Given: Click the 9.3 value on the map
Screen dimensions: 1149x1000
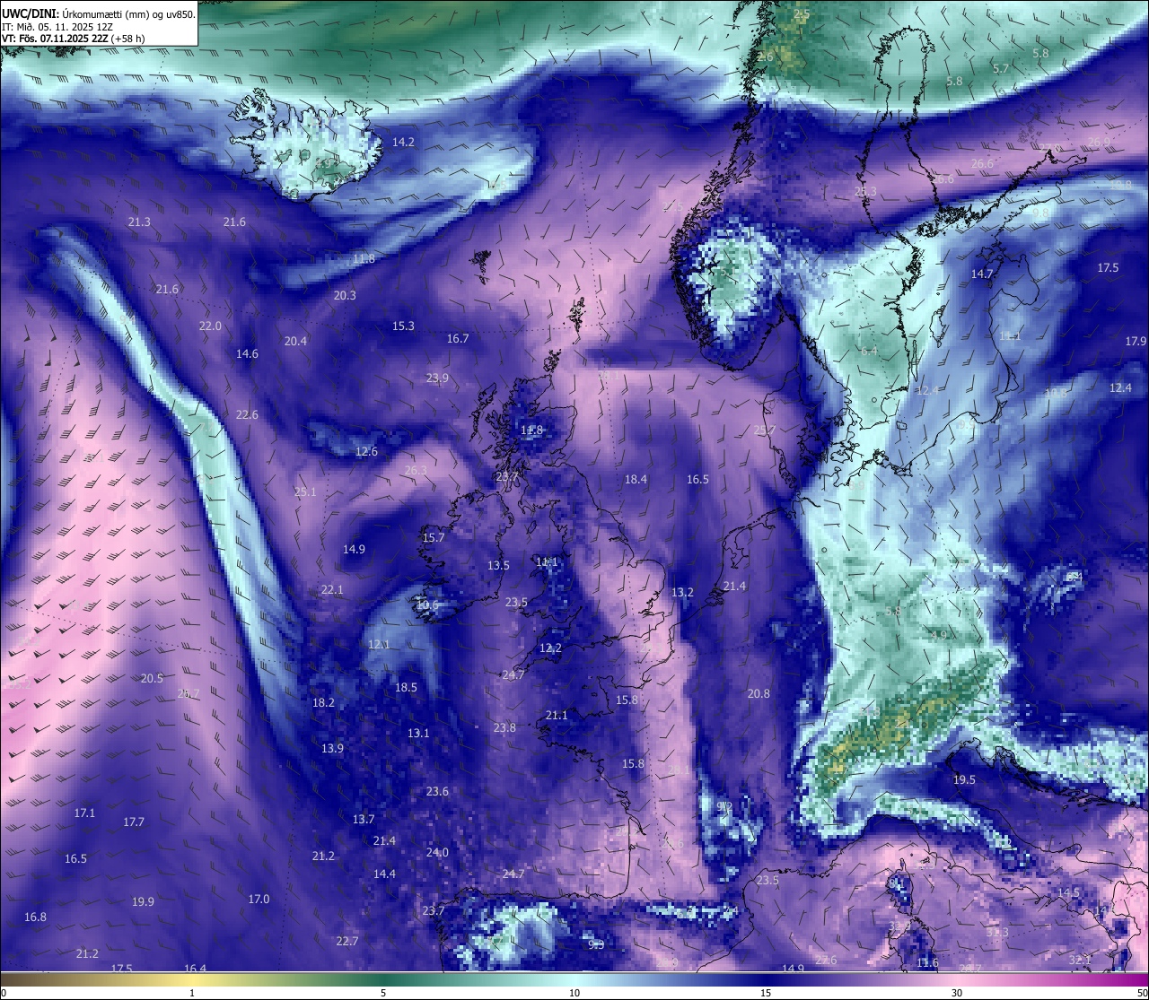Looking at the screenshot, I should click(596, 944).
